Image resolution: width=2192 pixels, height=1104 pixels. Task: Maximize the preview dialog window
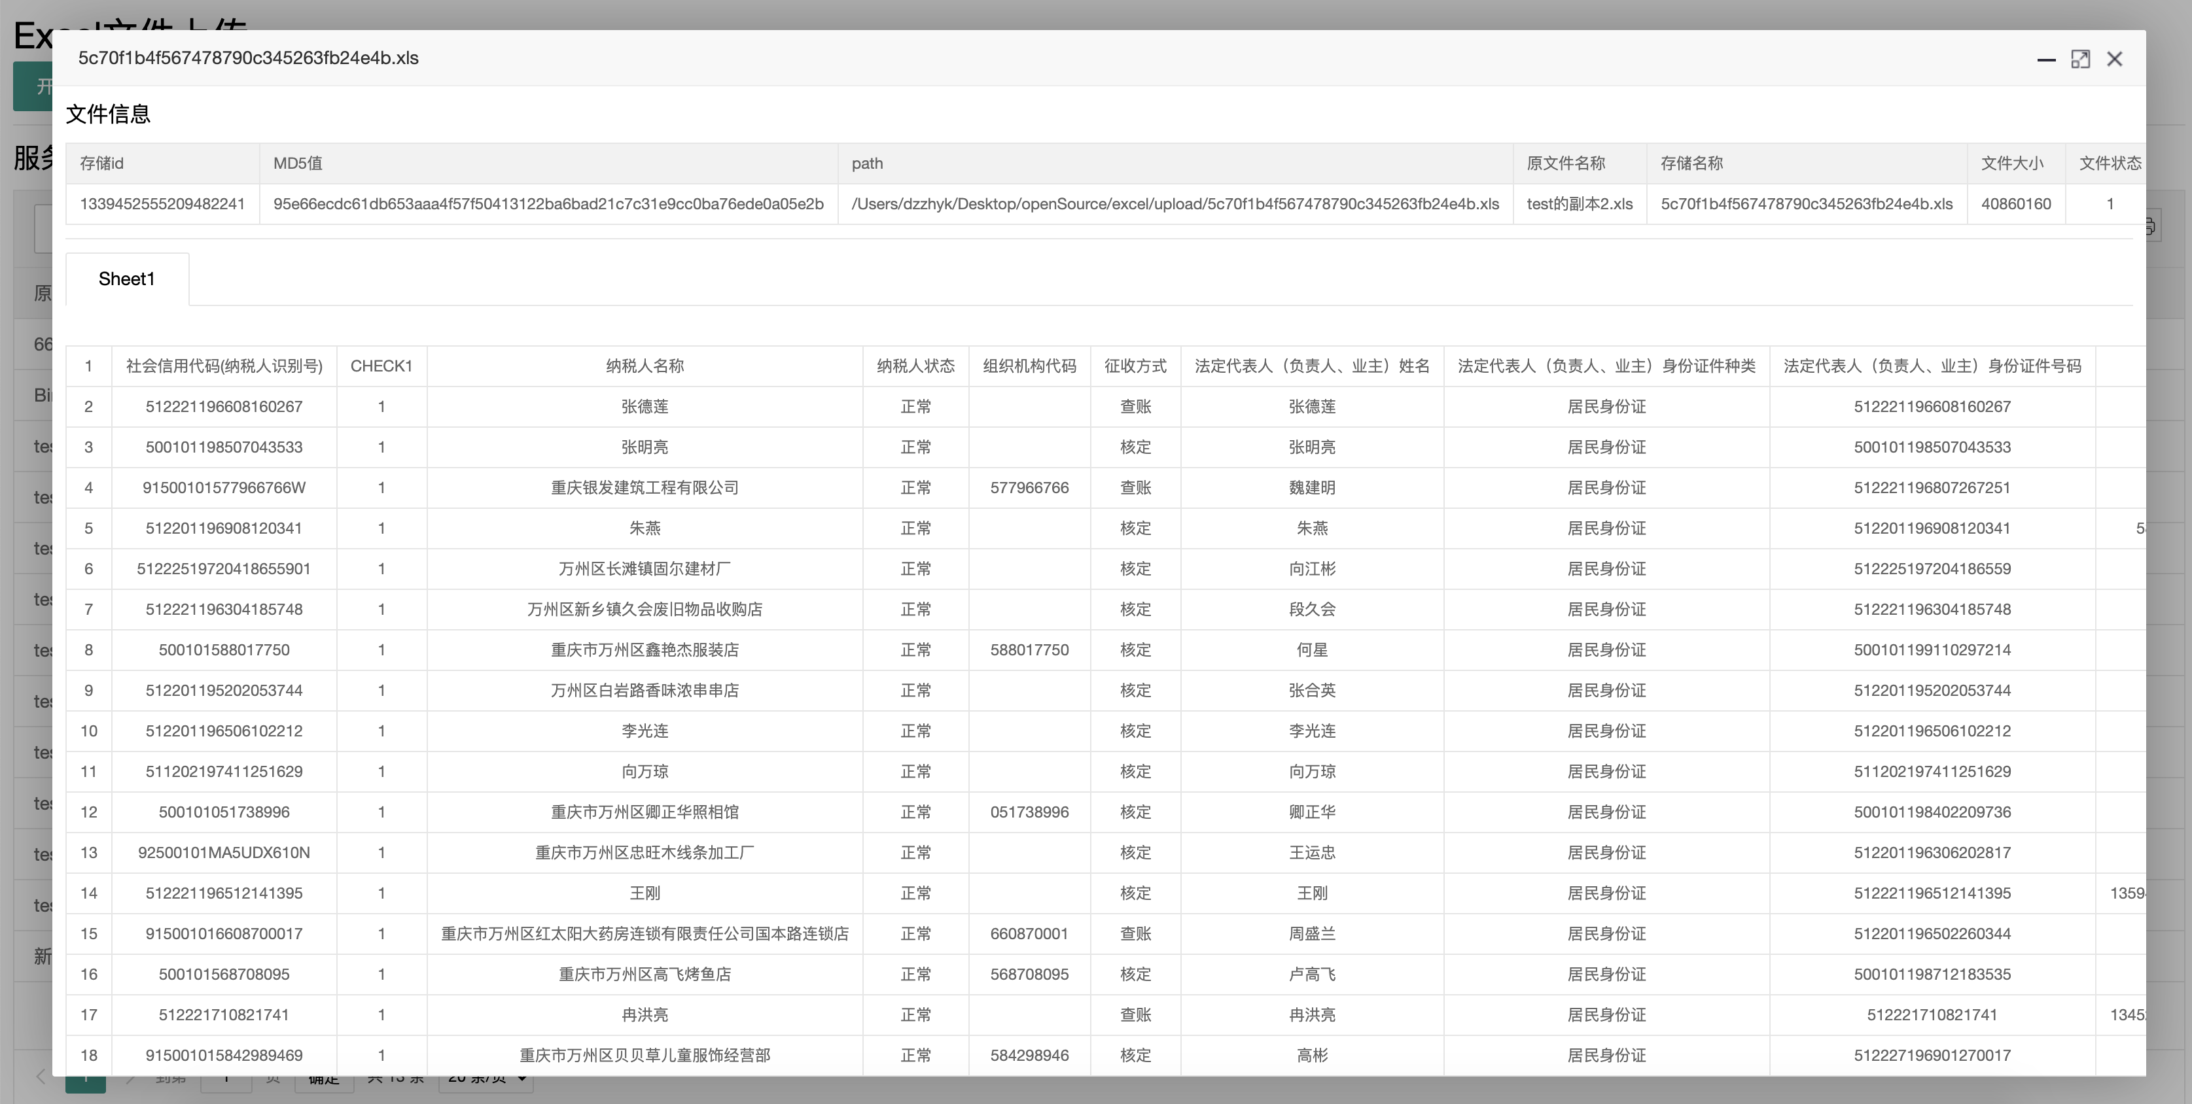(x=2081, y=60)
